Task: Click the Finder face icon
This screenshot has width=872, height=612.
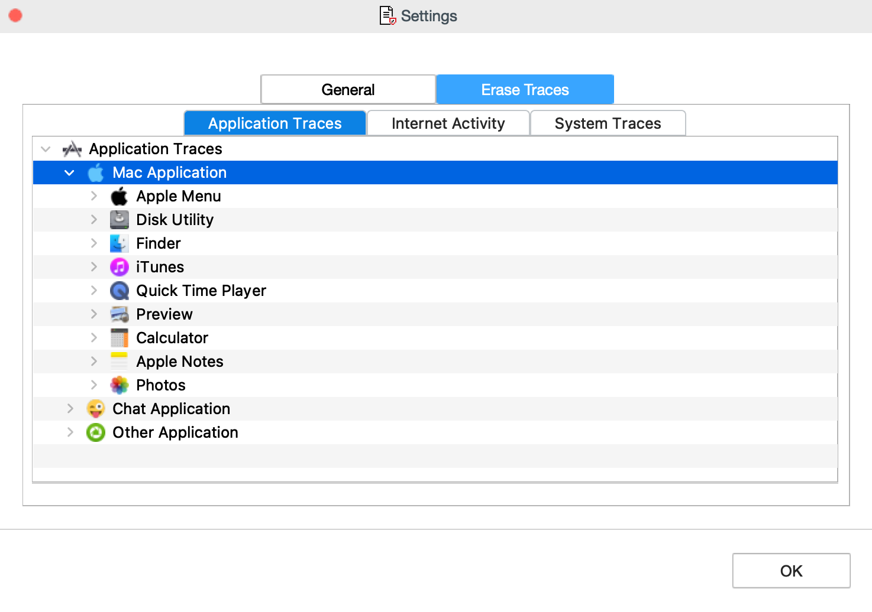Action: 120,243
